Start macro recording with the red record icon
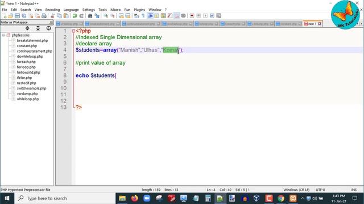This screenshot has height=204, width=364. click(x=192, y=16)
